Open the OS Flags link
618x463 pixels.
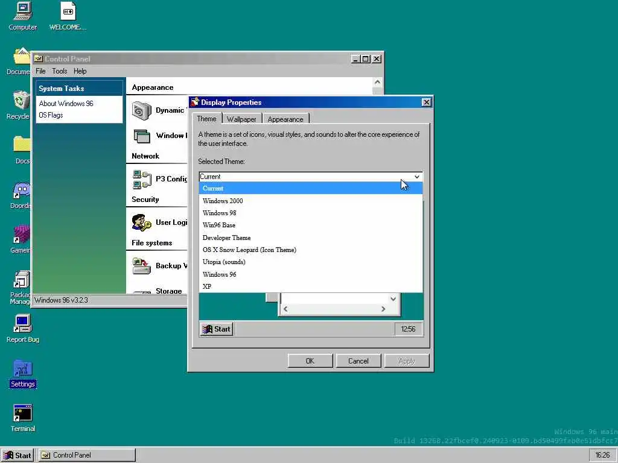[51, 115]
